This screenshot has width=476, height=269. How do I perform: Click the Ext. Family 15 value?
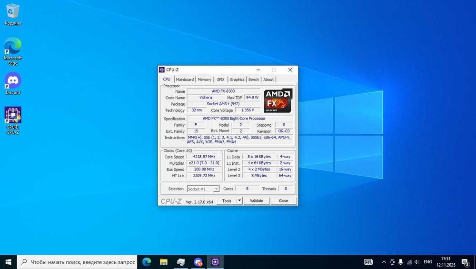pyautogui.click(x=196, y=131)
